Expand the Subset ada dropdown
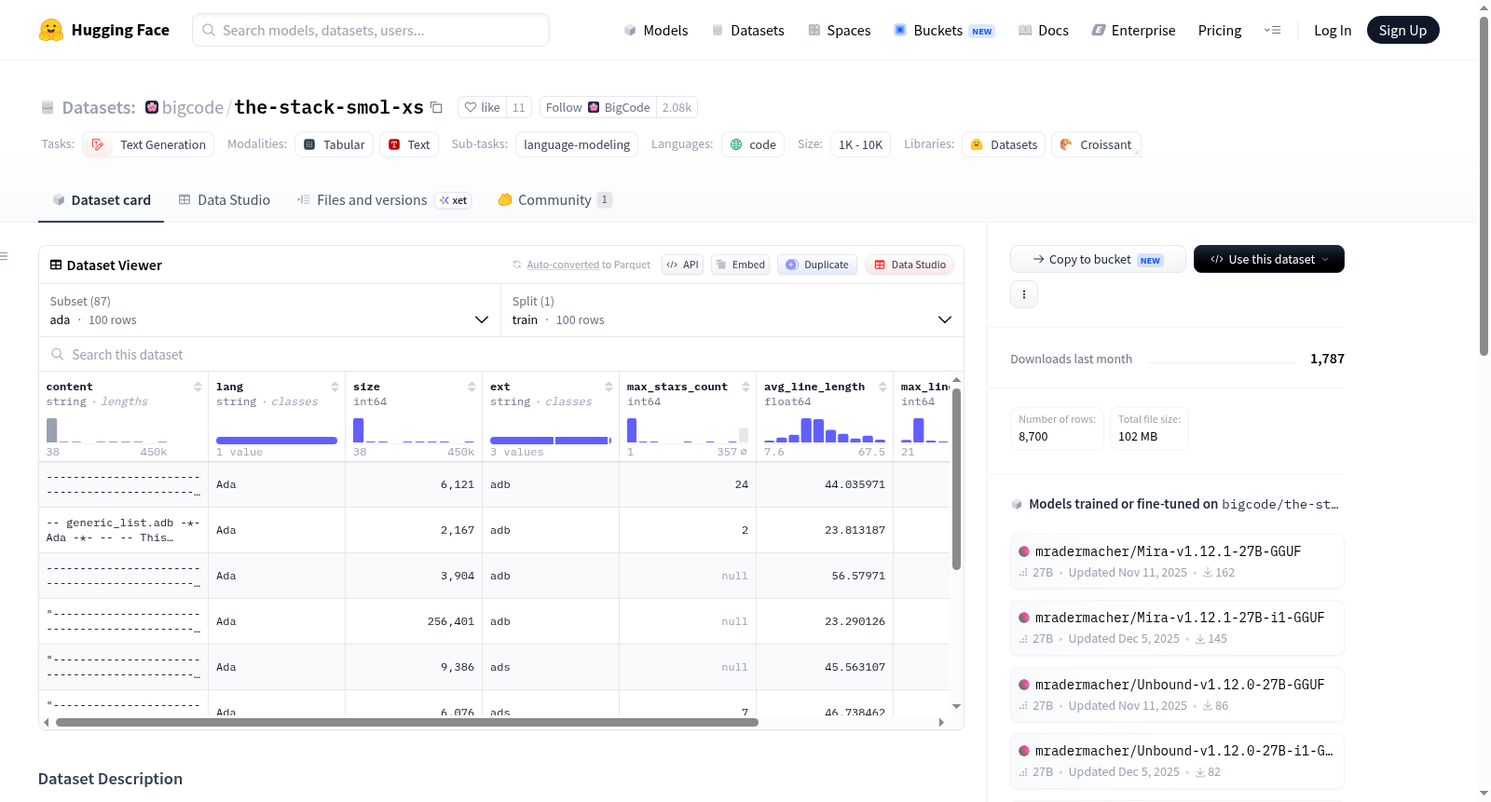1491x802 pixels. 269,310
